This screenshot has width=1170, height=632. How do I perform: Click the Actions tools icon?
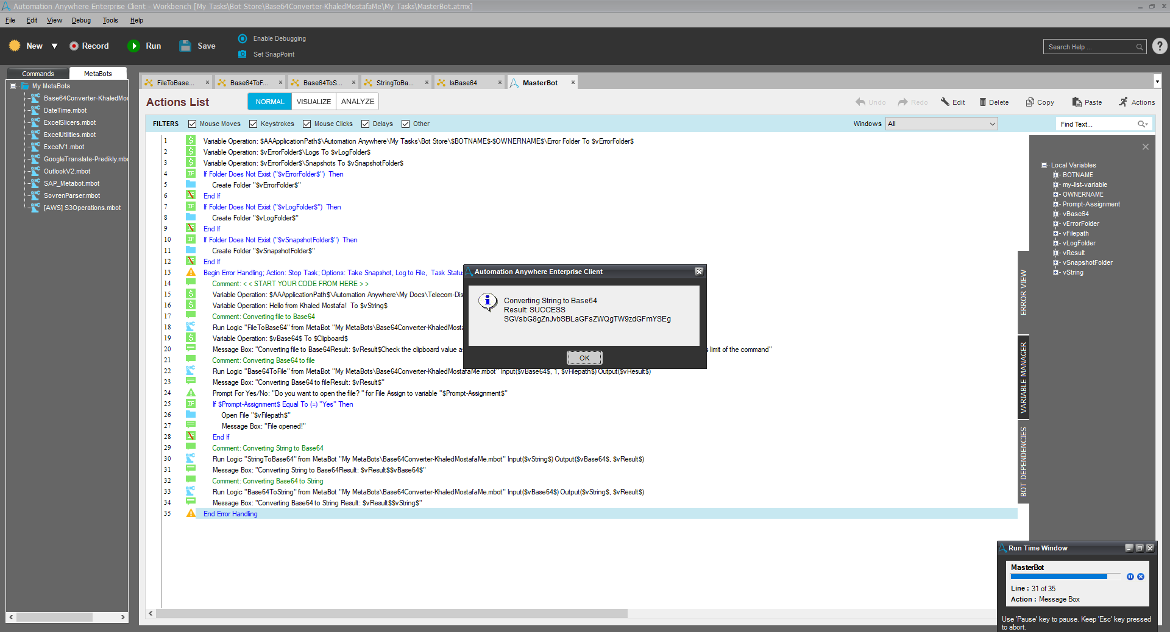(x=1123, y=102)
